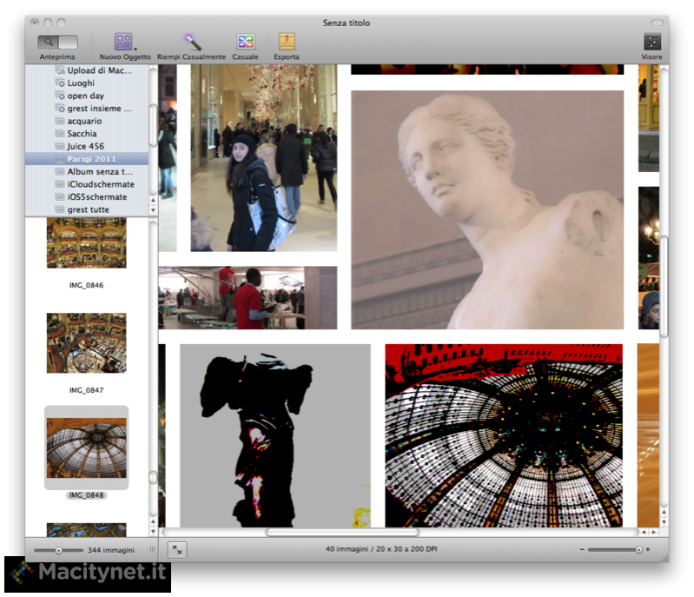Select the IMG_0848 dome thumbnail
The image size is (694, 597).
click(86, 448)
